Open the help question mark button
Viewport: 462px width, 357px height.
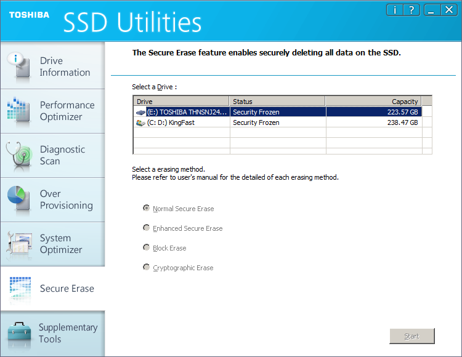click(410, 10)
